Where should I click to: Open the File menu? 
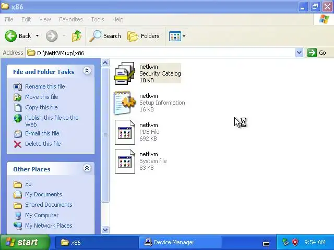[x=9, y=19]
